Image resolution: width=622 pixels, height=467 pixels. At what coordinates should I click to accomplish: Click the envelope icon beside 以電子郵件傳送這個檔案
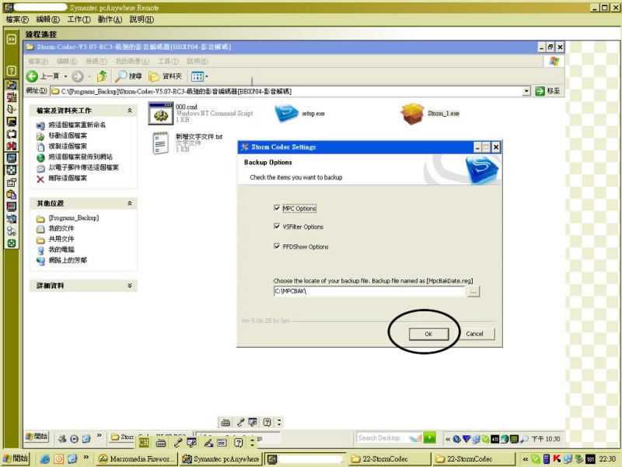click(40, 168)
